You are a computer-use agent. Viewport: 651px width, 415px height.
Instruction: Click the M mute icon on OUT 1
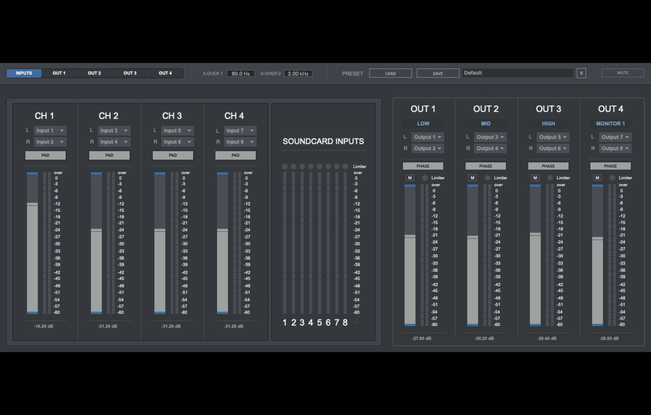(410, 177)
